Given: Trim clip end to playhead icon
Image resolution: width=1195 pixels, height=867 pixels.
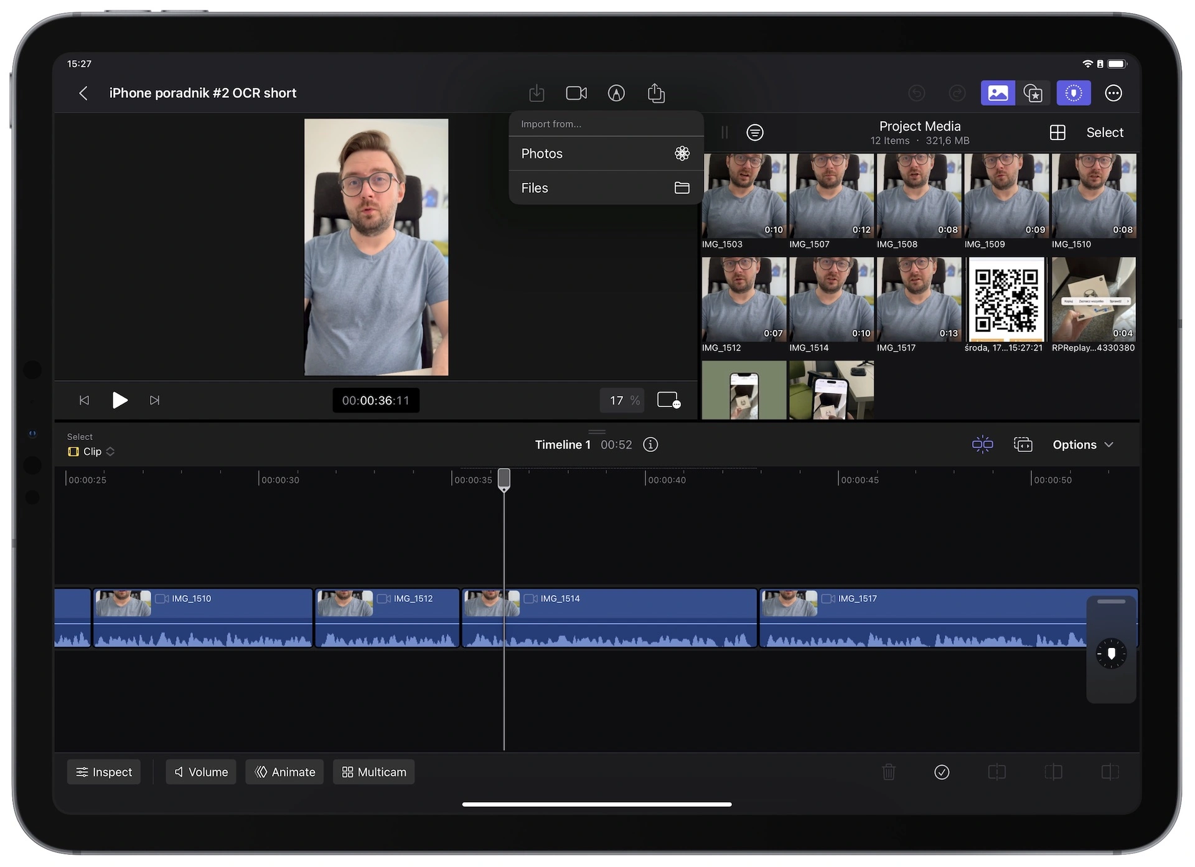Looking at the screenshot, I should pyautogui.click(x=1110, y=772).
